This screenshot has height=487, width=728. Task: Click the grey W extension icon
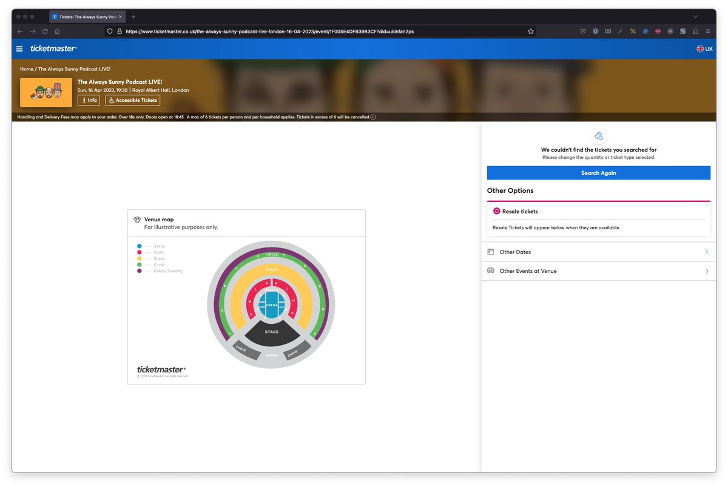point(670,31)
